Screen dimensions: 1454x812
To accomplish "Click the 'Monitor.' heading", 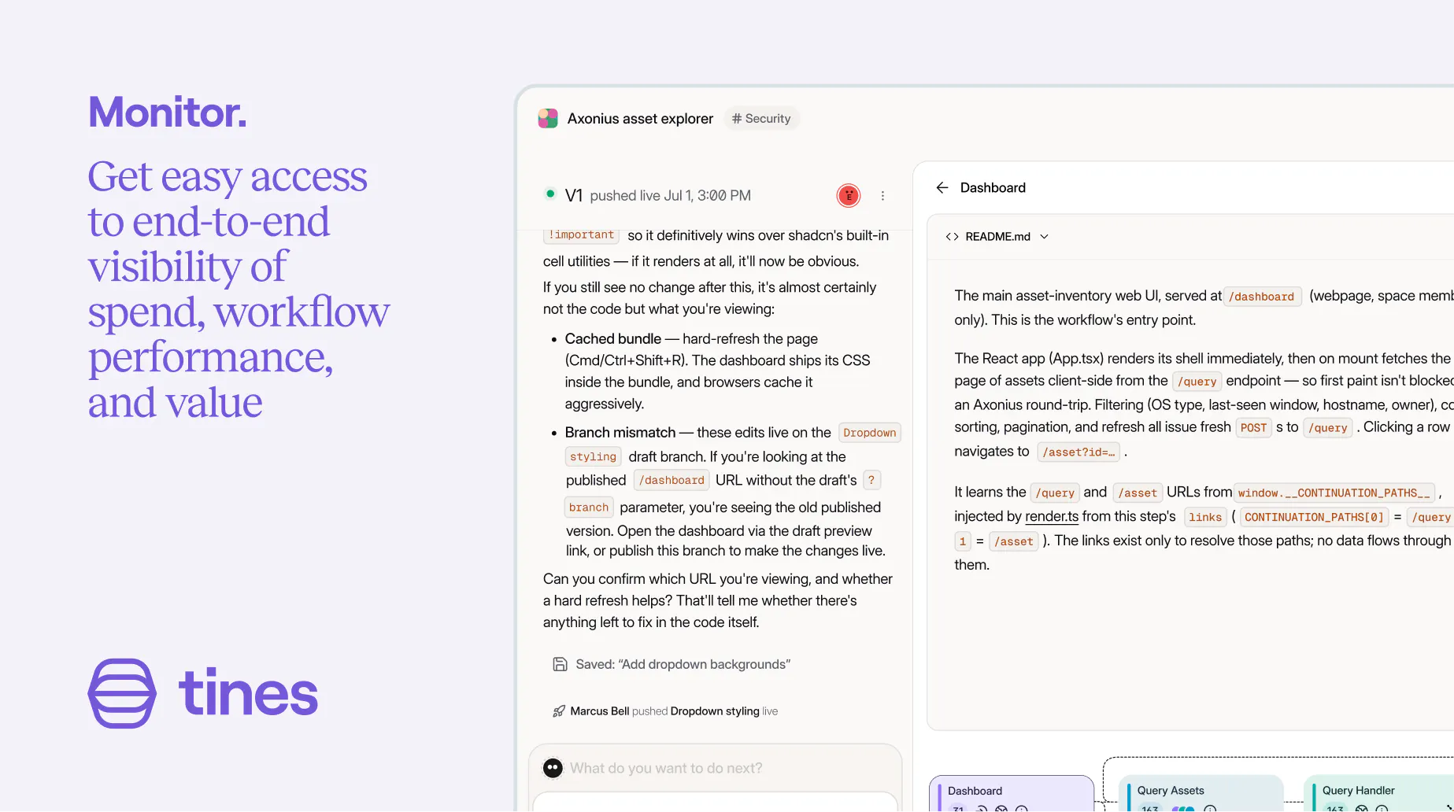I will click(167, 113).
